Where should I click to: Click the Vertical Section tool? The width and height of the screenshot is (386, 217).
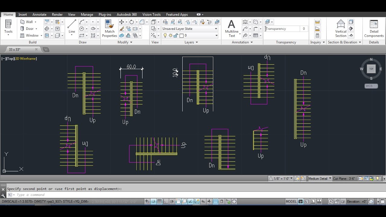point(341,29)
